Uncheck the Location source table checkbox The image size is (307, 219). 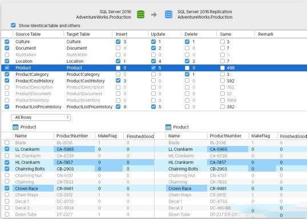click(7, 61)
